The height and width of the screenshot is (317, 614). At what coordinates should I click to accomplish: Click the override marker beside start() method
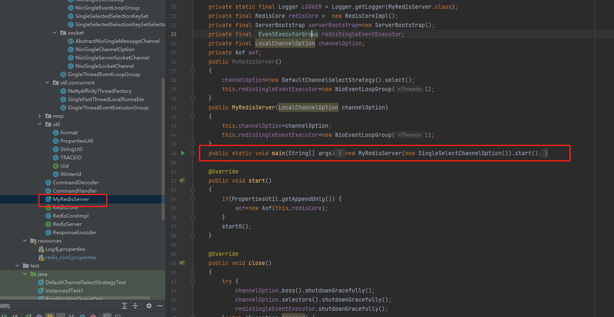[x=182, y=181]
